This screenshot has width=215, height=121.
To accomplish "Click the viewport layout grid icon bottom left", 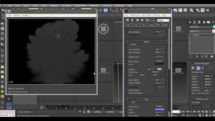I will point(9,106).
